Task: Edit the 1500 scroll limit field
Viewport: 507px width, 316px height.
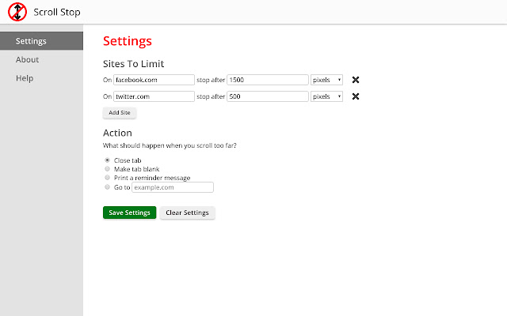Action: pos(267,79)
